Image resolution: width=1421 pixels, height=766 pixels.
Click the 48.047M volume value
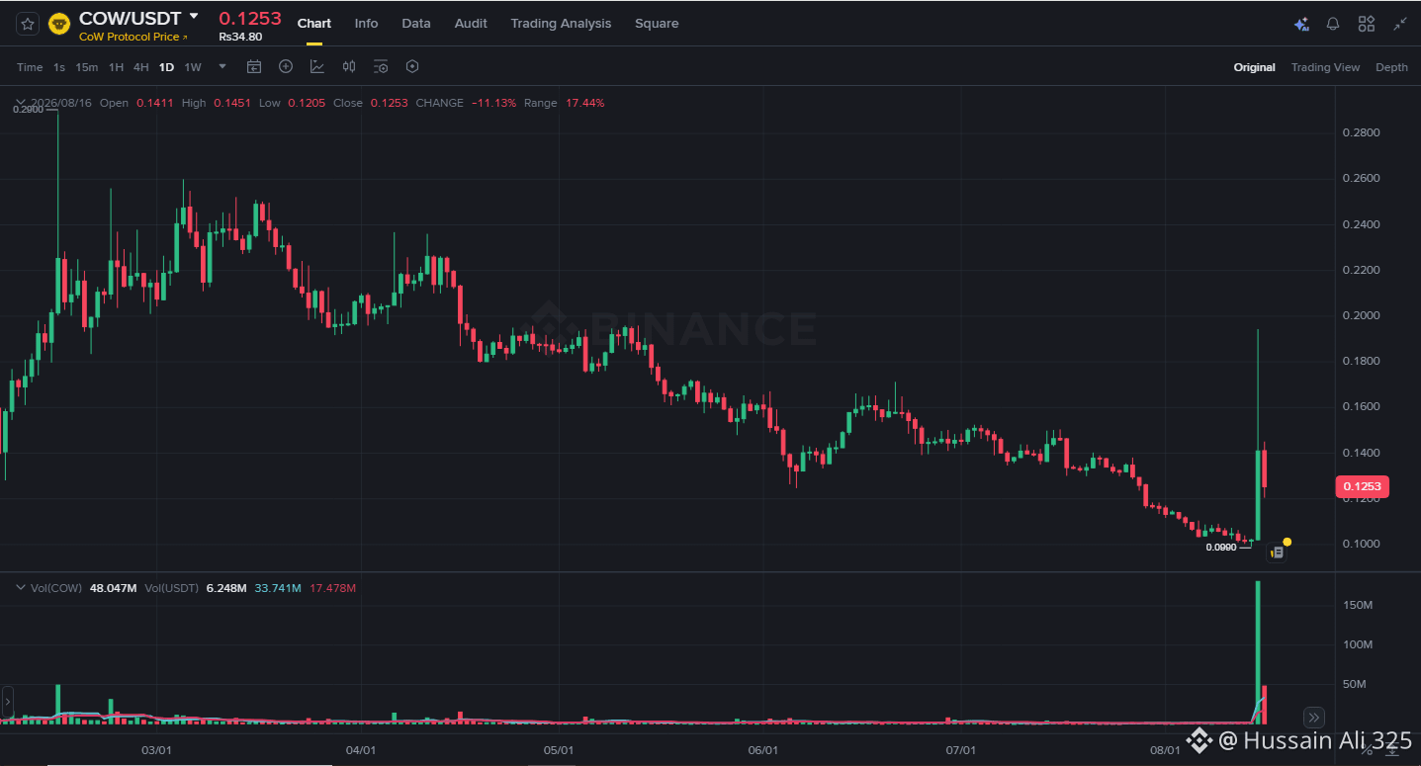coord(113,588)
